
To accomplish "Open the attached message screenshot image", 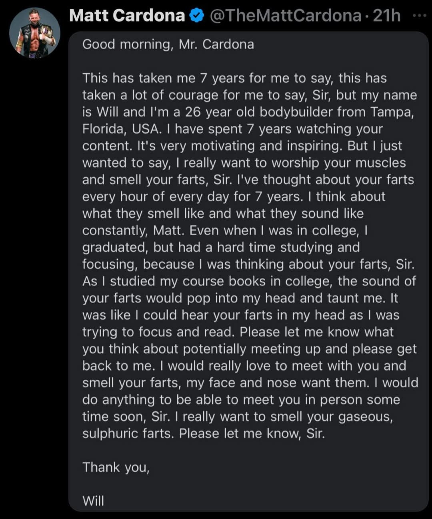I will 248,271.
